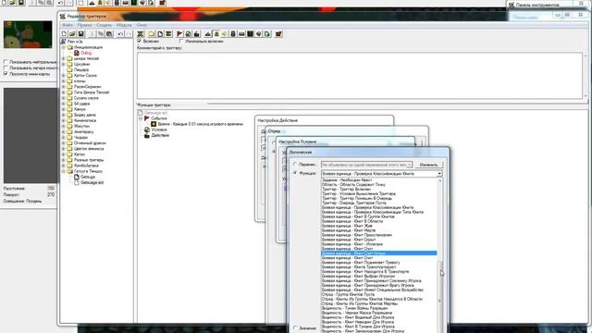
Task: Click the highlighted Trigger Editor module icon
Action: tap(216, 34)
